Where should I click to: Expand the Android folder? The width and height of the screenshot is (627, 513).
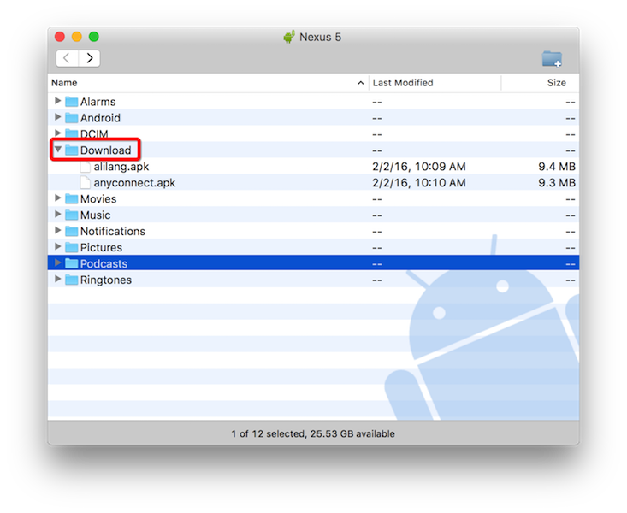click(x=58, y=118)
